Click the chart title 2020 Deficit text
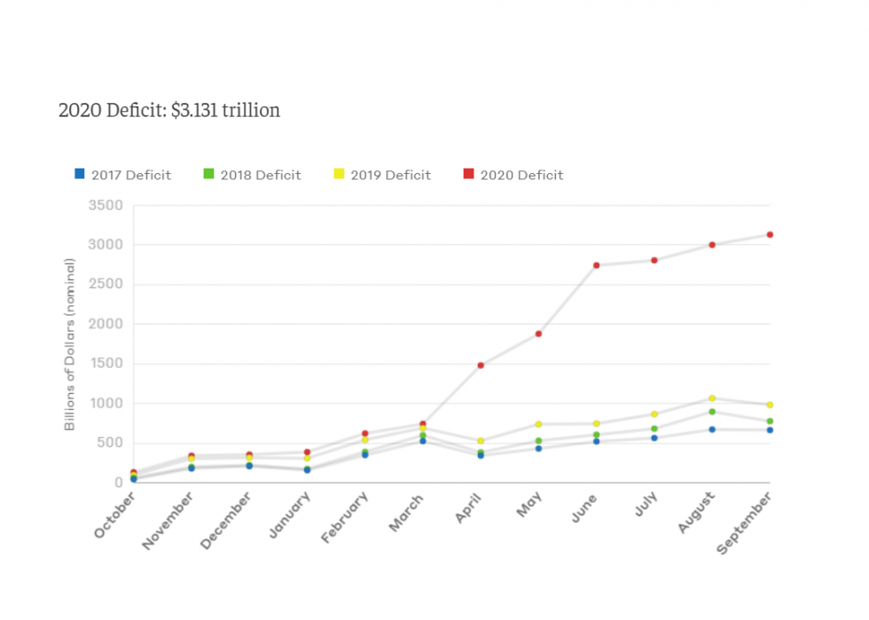 pos(169,110)
